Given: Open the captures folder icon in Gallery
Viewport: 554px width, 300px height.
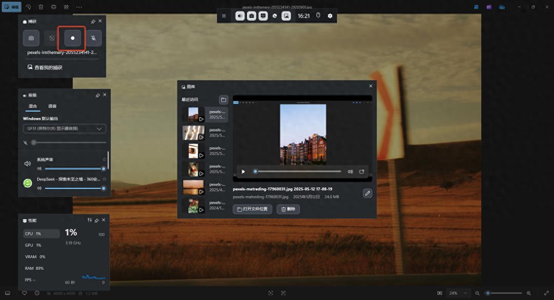Looking at the screenshot, I should (223, 100).
